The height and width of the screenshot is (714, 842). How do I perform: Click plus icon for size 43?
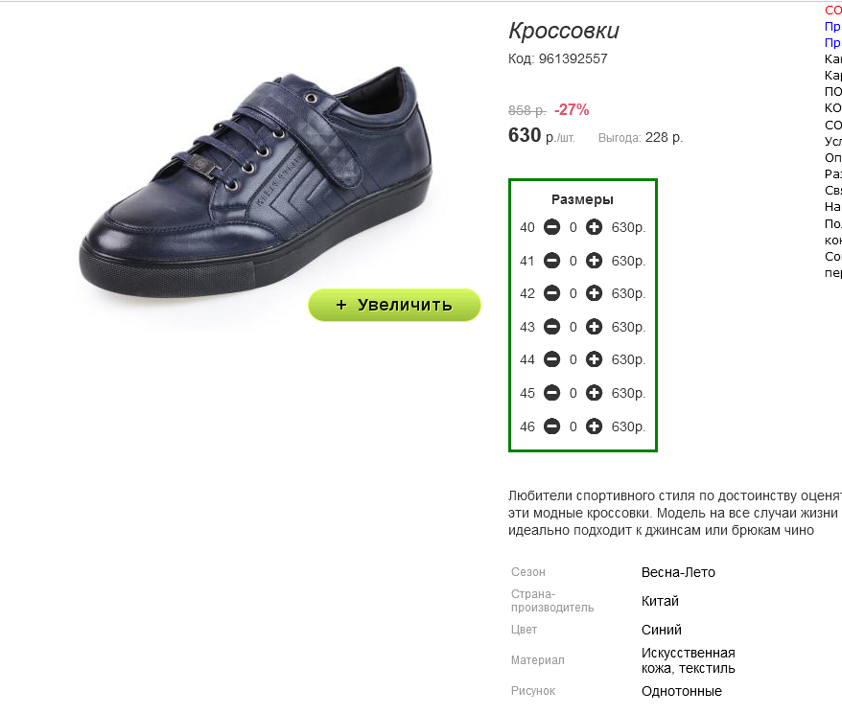[594, 327]
